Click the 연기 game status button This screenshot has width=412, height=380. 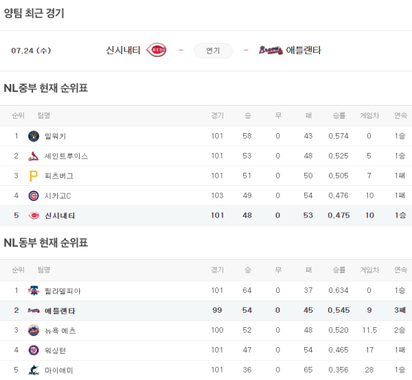213,51
